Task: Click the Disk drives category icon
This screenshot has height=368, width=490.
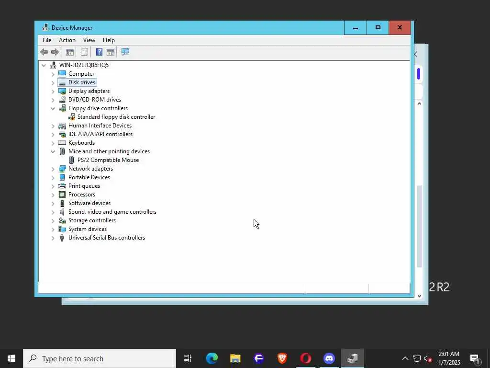Action: coord(62,82)
